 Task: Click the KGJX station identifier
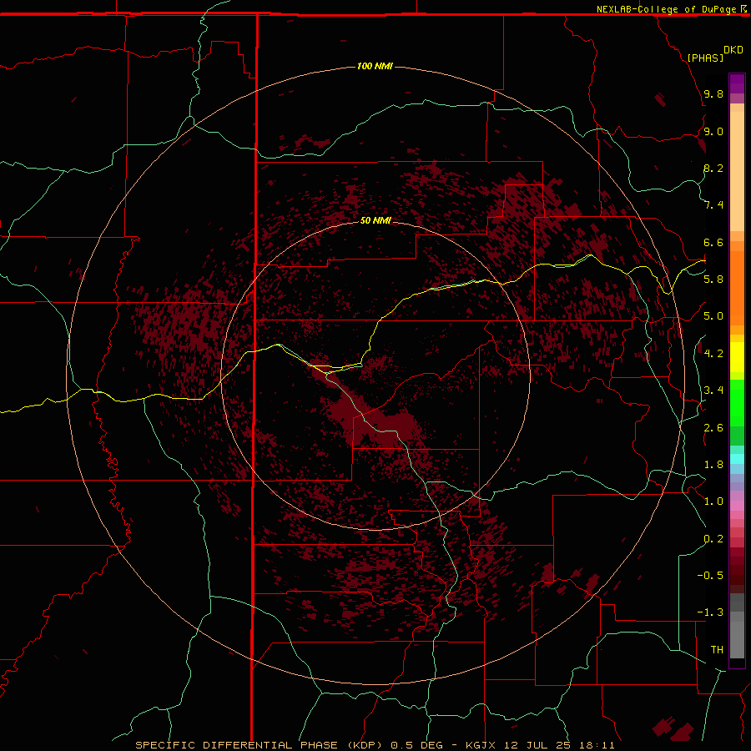click(x=481, y=745)
